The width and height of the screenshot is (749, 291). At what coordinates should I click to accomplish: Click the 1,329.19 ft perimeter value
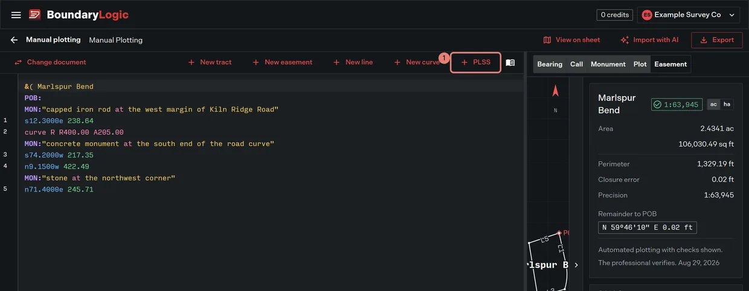(x=716, y=164)
